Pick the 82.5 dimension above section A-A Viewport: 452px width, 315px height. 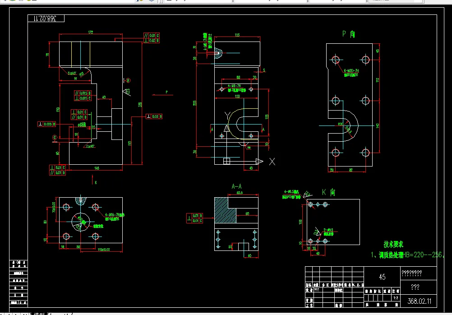pos(239,192)
